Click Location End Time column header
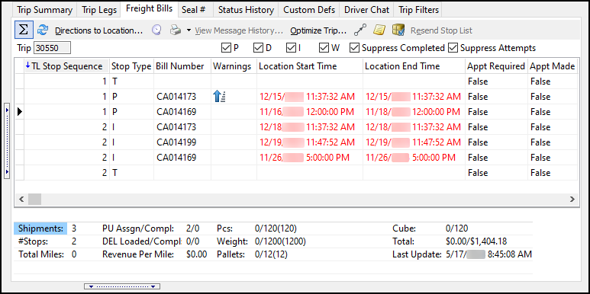The width and height of the screenshot is (590, 294). tap(414, 66)
